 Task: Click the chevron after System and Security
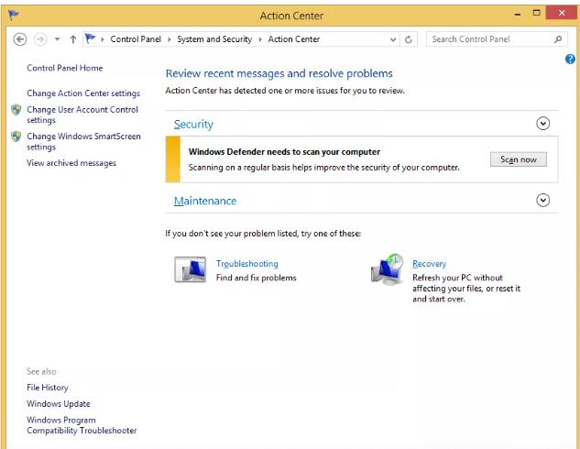click(260, 39)
